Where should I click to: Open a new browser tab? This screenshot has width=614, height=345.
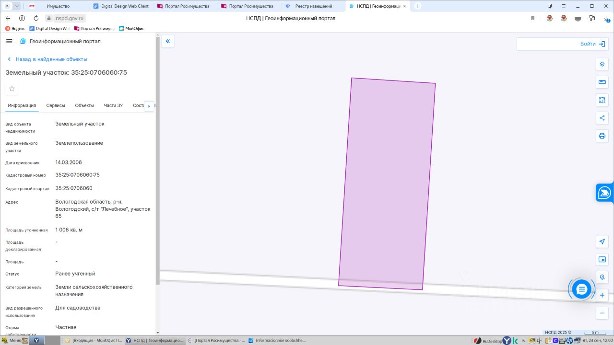coord(418,6)
